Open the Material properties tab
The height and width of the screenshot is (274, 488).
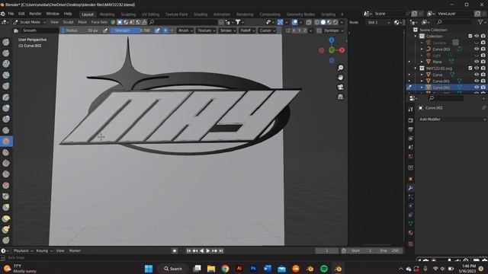[x=410, y=233]
